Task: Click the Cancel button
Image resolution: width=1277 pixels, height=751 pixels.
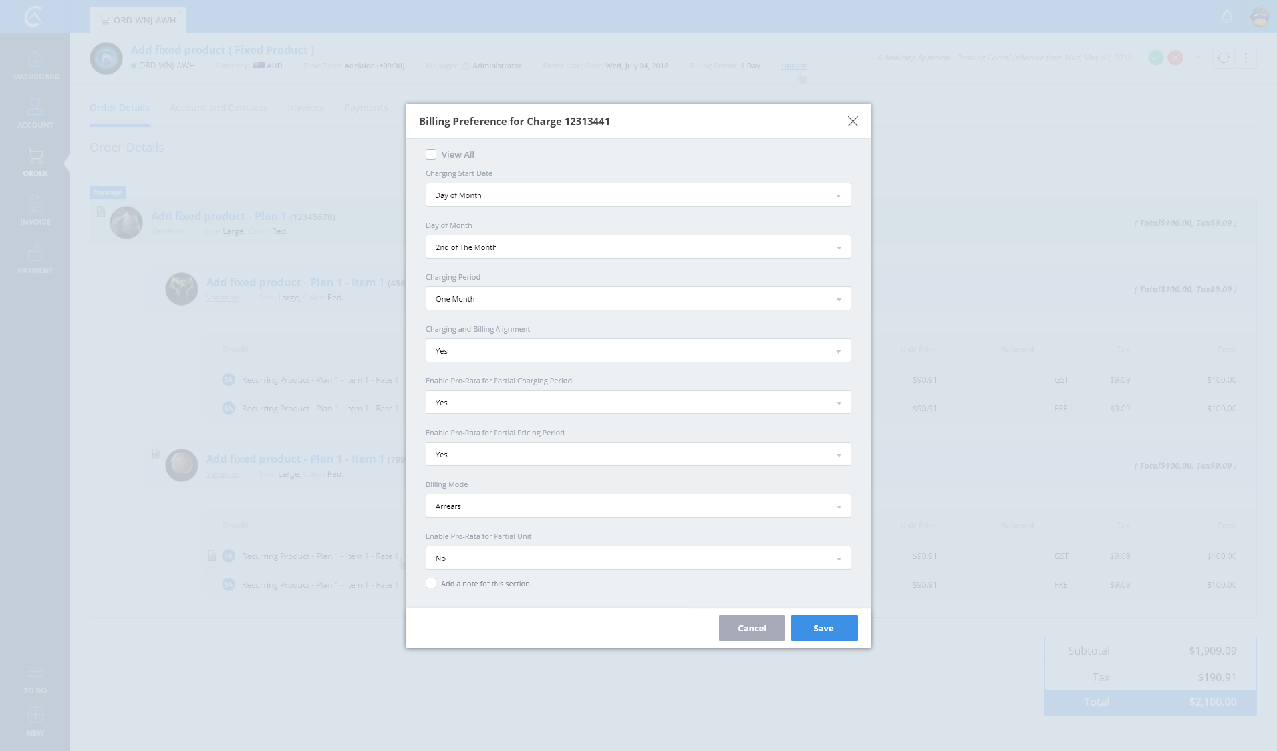Action: (752, 628)
